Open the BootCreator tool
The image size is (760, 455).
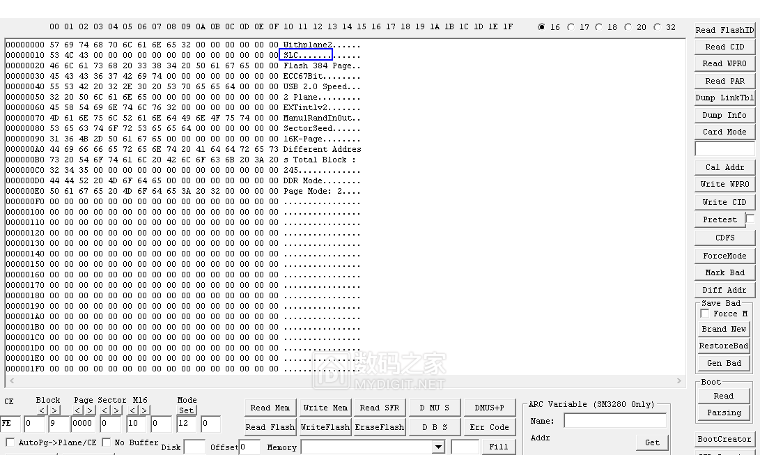(724, 439)
